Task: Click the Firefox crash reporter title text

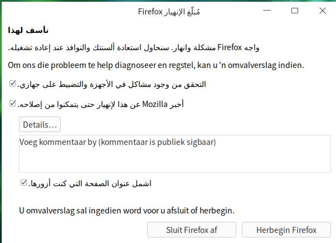Action: pyautogui.click(x=169, y=12)
